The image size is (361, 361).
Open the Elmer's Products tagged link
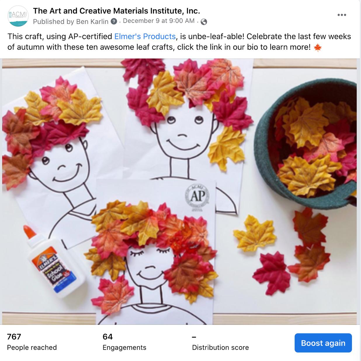145,37
